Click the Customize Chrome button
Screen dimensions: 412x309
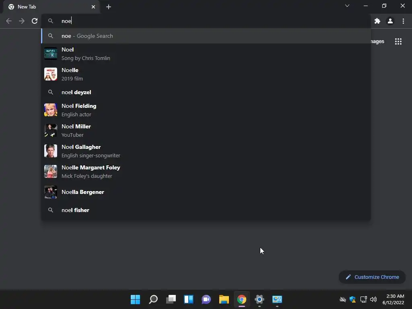[372, 277]
